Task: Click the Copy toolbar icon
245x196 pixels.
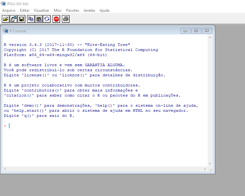Action: [x=31, y=19]
